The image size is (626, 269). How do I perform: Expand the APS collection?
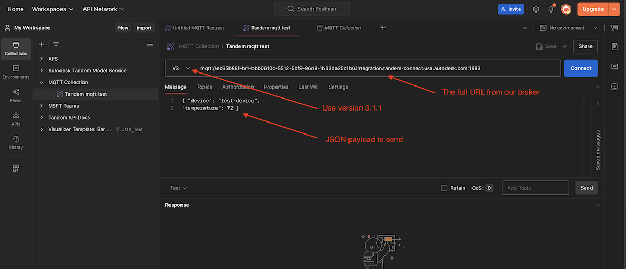[x=42, y=59]
